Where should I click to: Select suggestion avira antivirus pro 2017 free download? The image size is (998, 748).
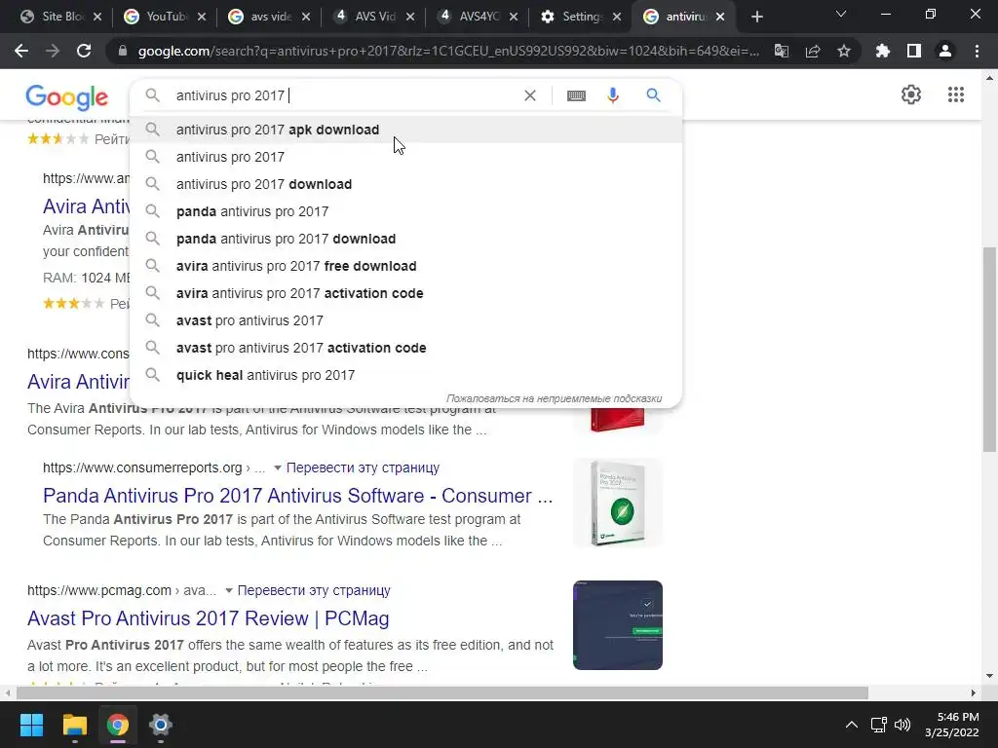(406, 267)
